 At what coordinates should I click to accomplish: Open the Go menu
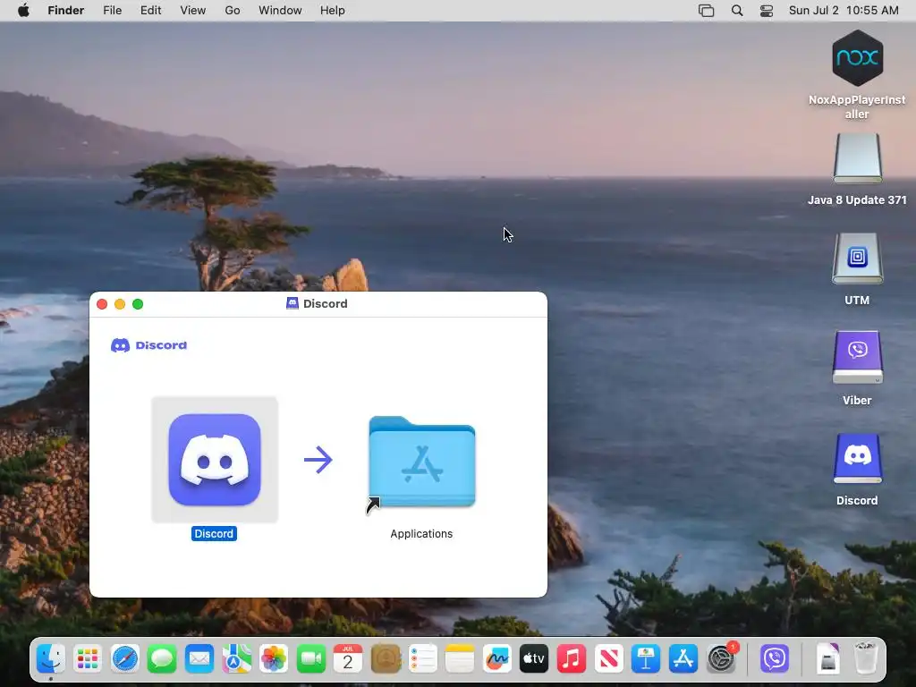pyautogui.click(x=233, y=11)
